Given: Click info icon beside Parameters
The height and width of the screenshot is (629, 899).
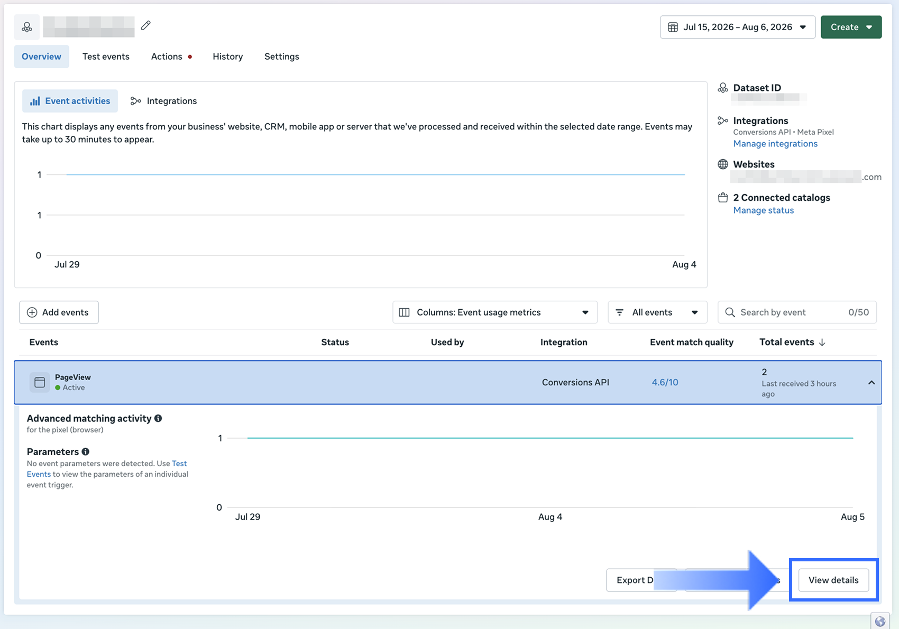Looking at the screenshot, I should click(86, 451).
